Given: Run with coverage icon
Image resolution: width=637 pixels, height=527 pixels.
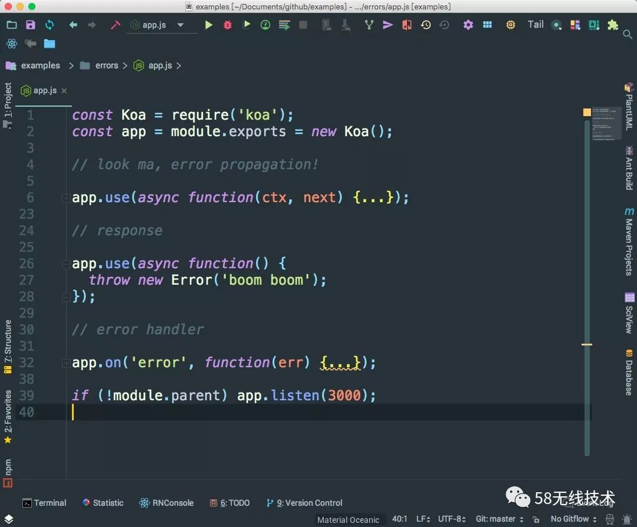Looking at the screenshot, I should pos(246,25).
